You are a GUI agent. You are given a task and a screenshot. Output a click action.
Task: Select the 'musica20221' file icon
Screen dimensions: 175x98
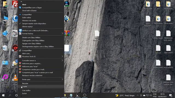click(168, 64)
